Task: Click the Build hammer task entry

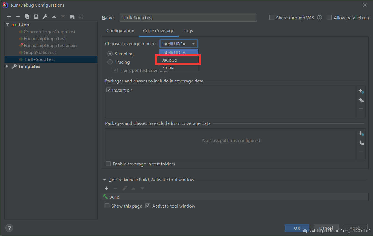Action: click(235, 197)
